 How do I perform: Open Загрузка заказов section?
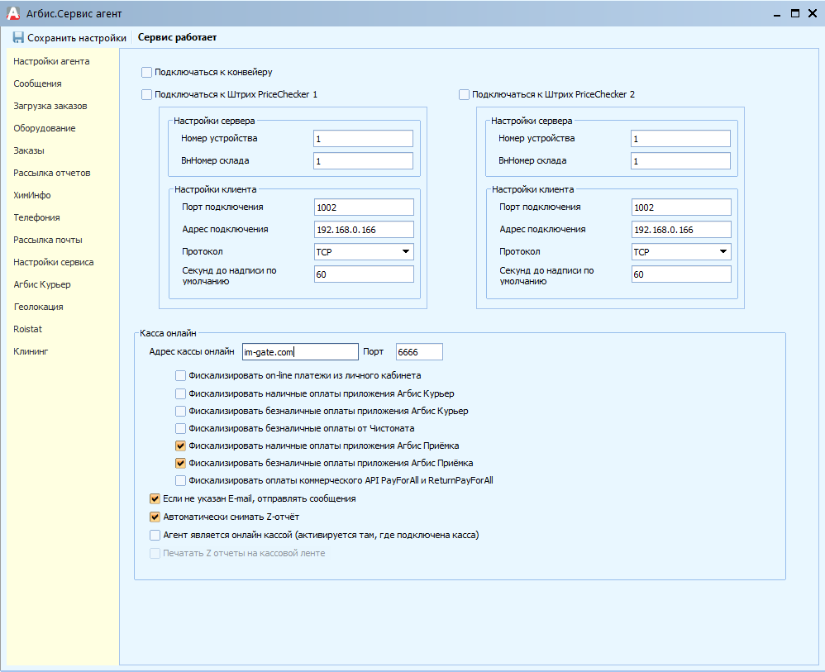click(x=50, y=106)
